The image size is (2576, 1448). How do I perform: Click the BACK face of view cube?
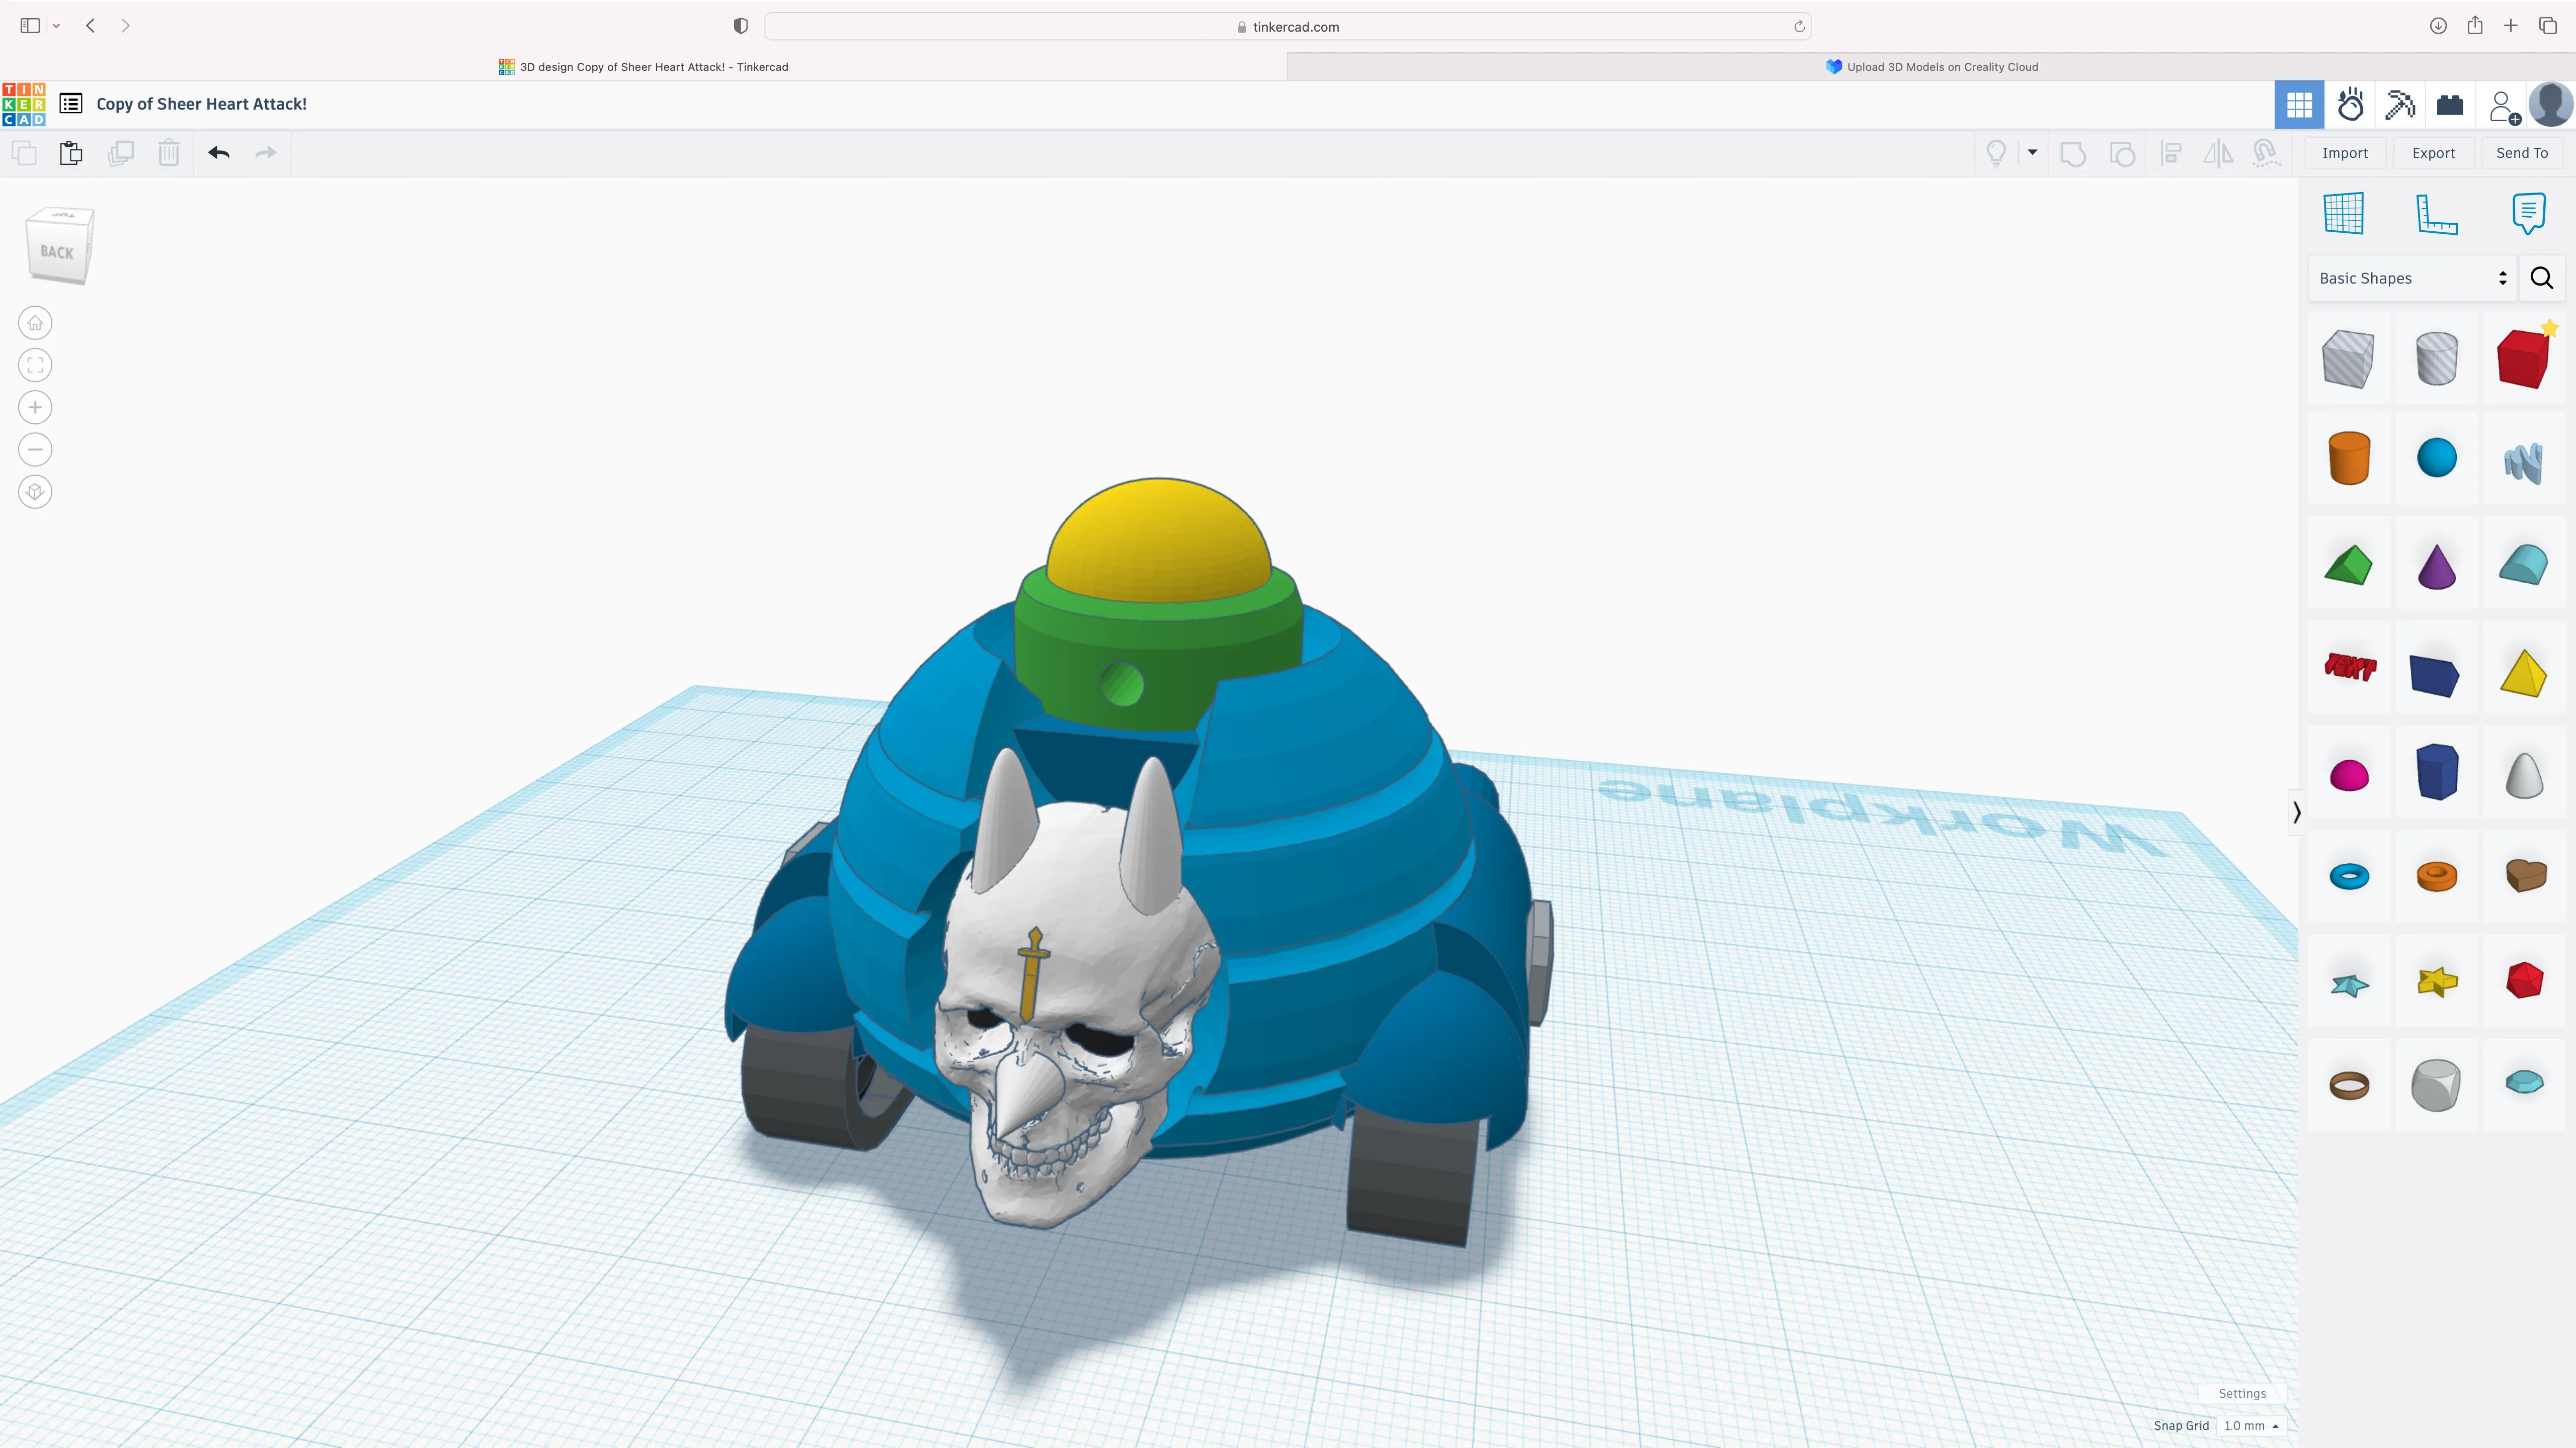point(58,252)
